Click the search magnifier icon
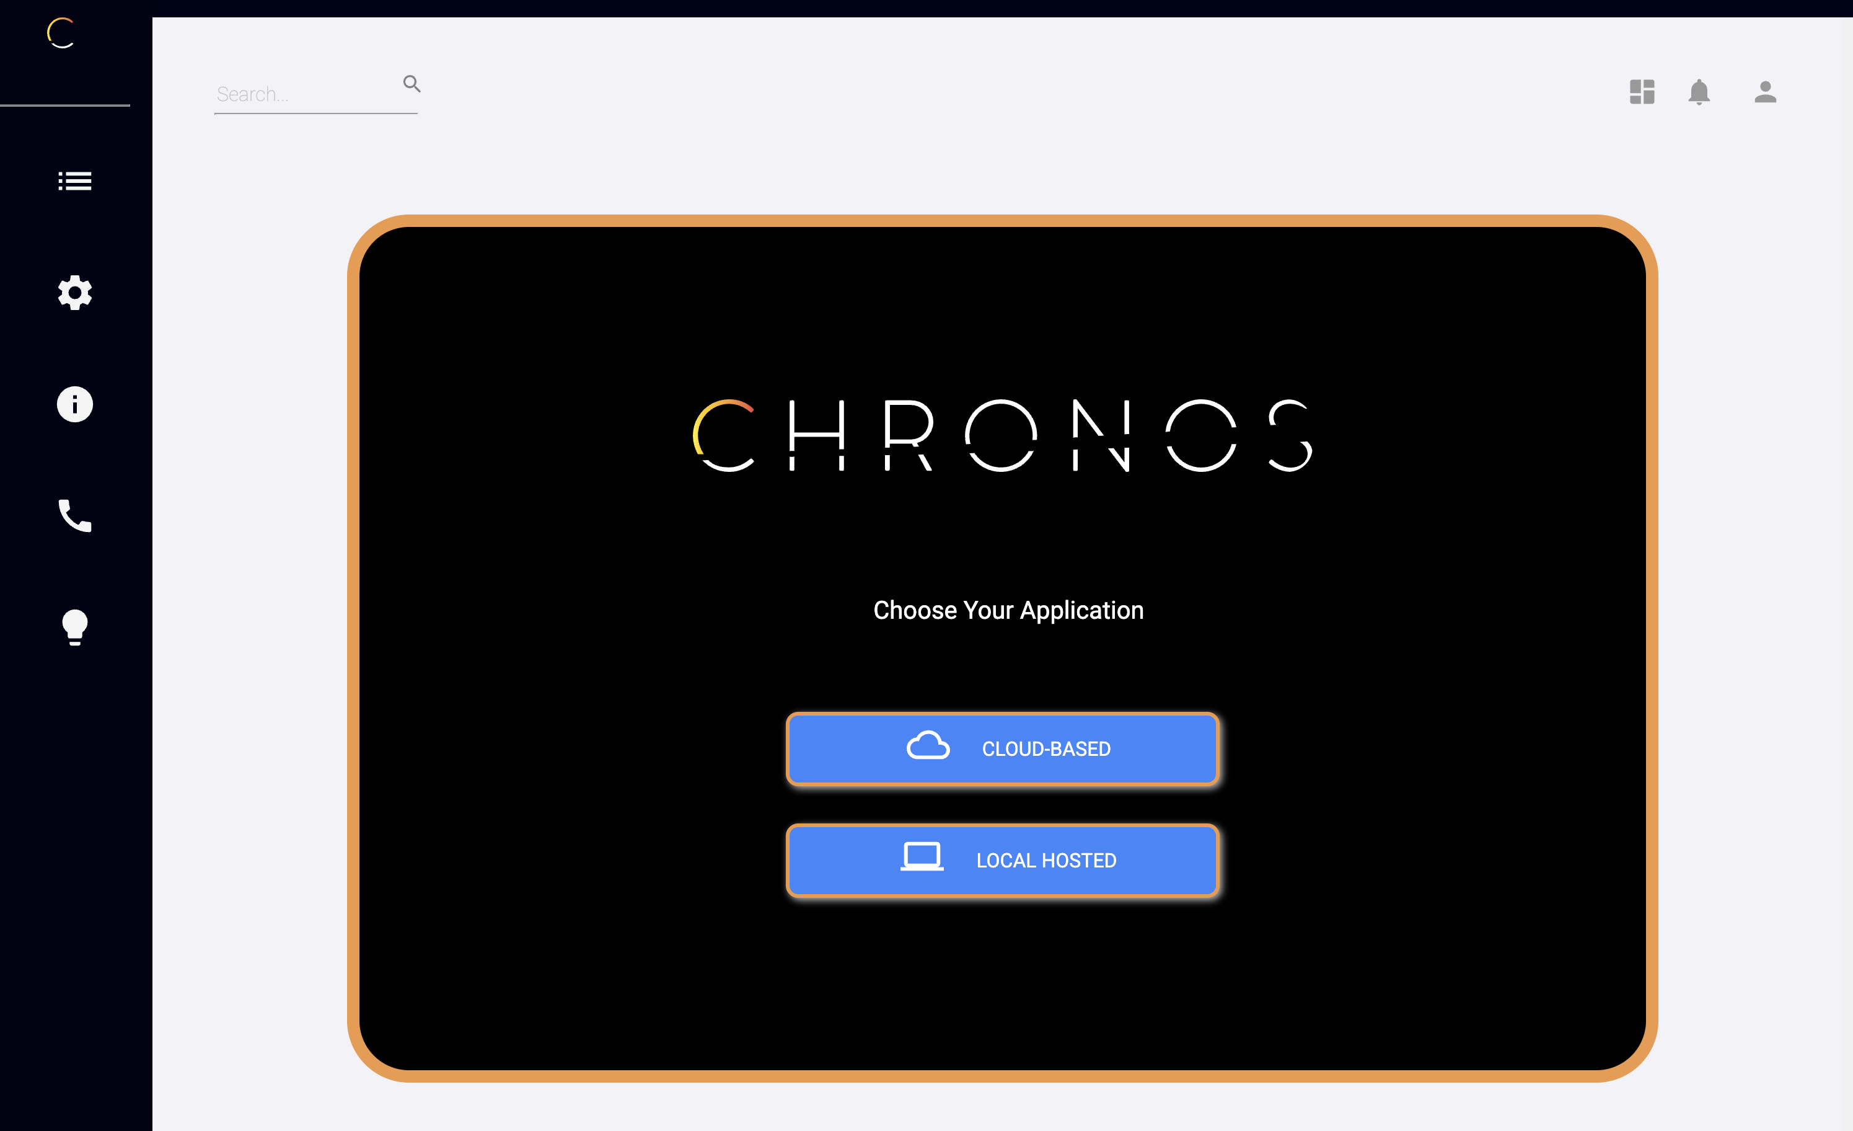The height and width of the screenshot is (1131, 1853). coord(412,82)
